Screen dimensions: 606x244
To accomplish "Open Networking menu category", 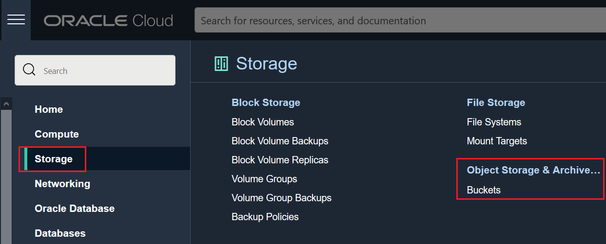I will point(62,184).
